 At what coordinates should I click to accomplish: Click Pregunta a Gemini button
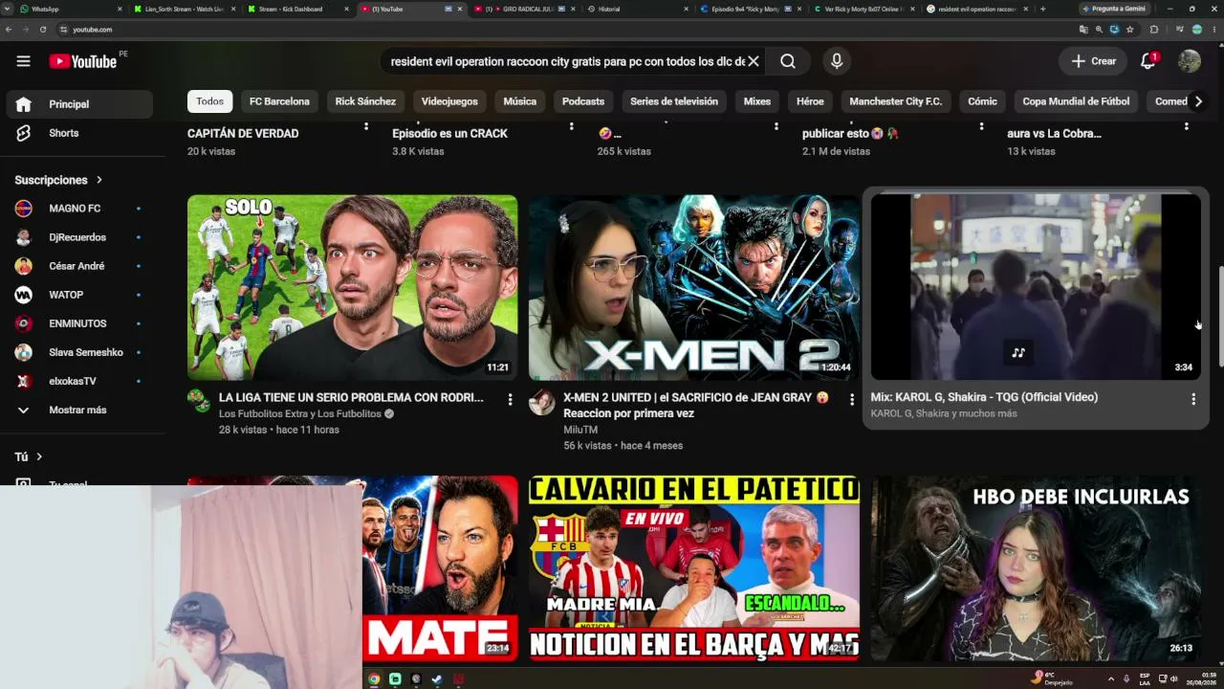tap(1114, 9)
